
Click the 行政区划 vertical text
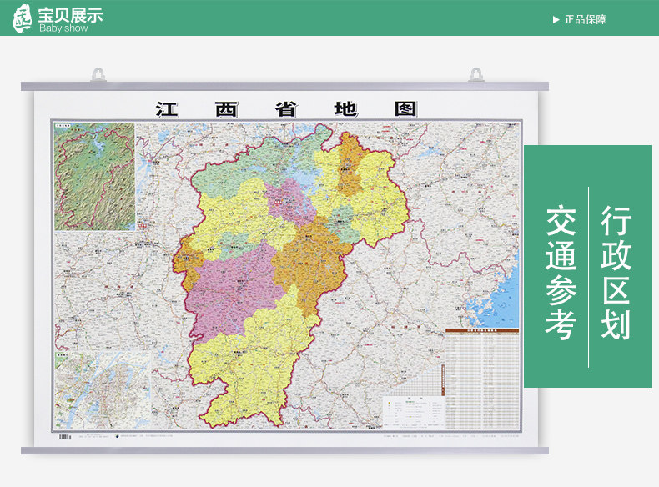tap(616, 273)
